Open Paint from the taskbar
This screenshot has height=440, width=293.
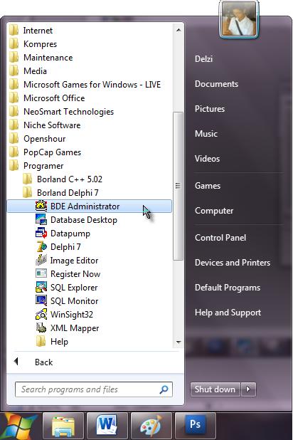(151, 426)
